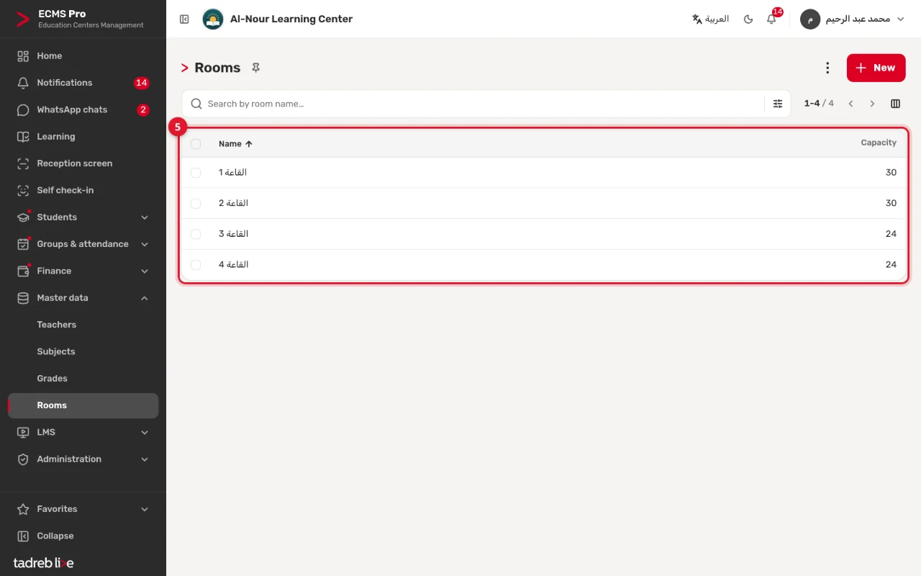Open the Home page in sidebar
The width and height of the screenshot is (921, 576).
[x=83, y=56]
